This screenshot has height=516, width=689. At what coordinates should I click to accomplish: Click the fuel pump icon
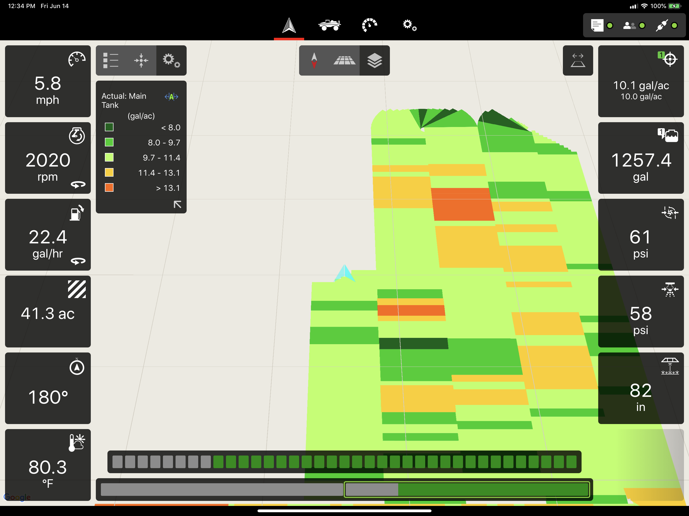pos(77,213)
